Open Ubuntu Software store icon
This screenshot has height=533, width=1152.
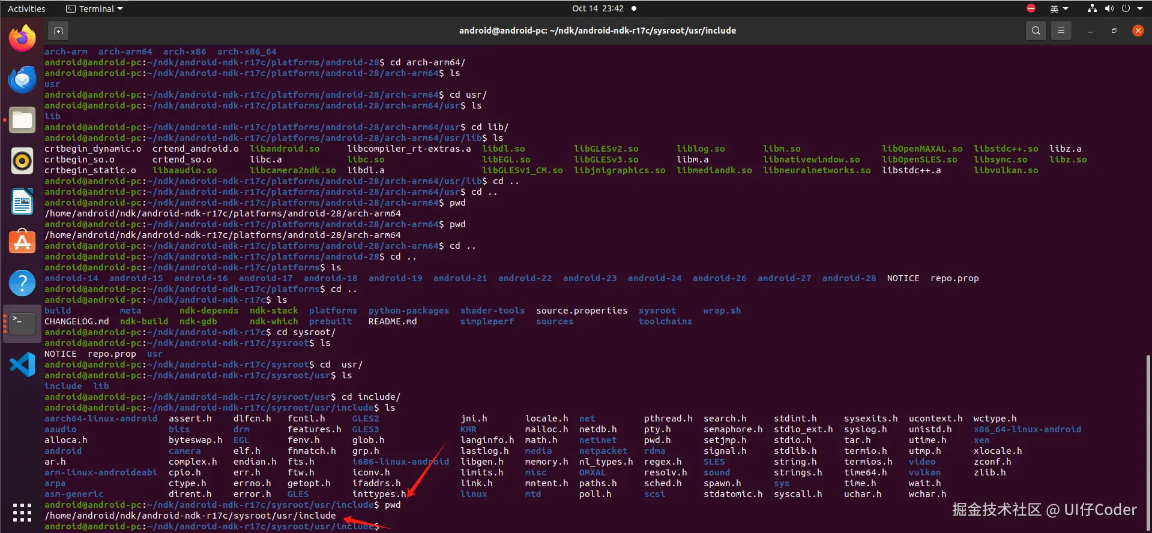pyautogui.click(x=22, y=242)
